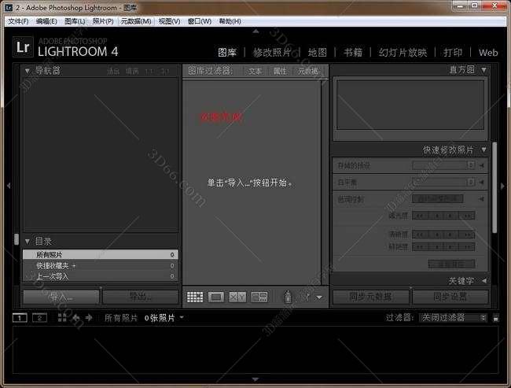Switch to the 地图 module
This screenshot has height=388, width=511.
(x=318, y=52)
